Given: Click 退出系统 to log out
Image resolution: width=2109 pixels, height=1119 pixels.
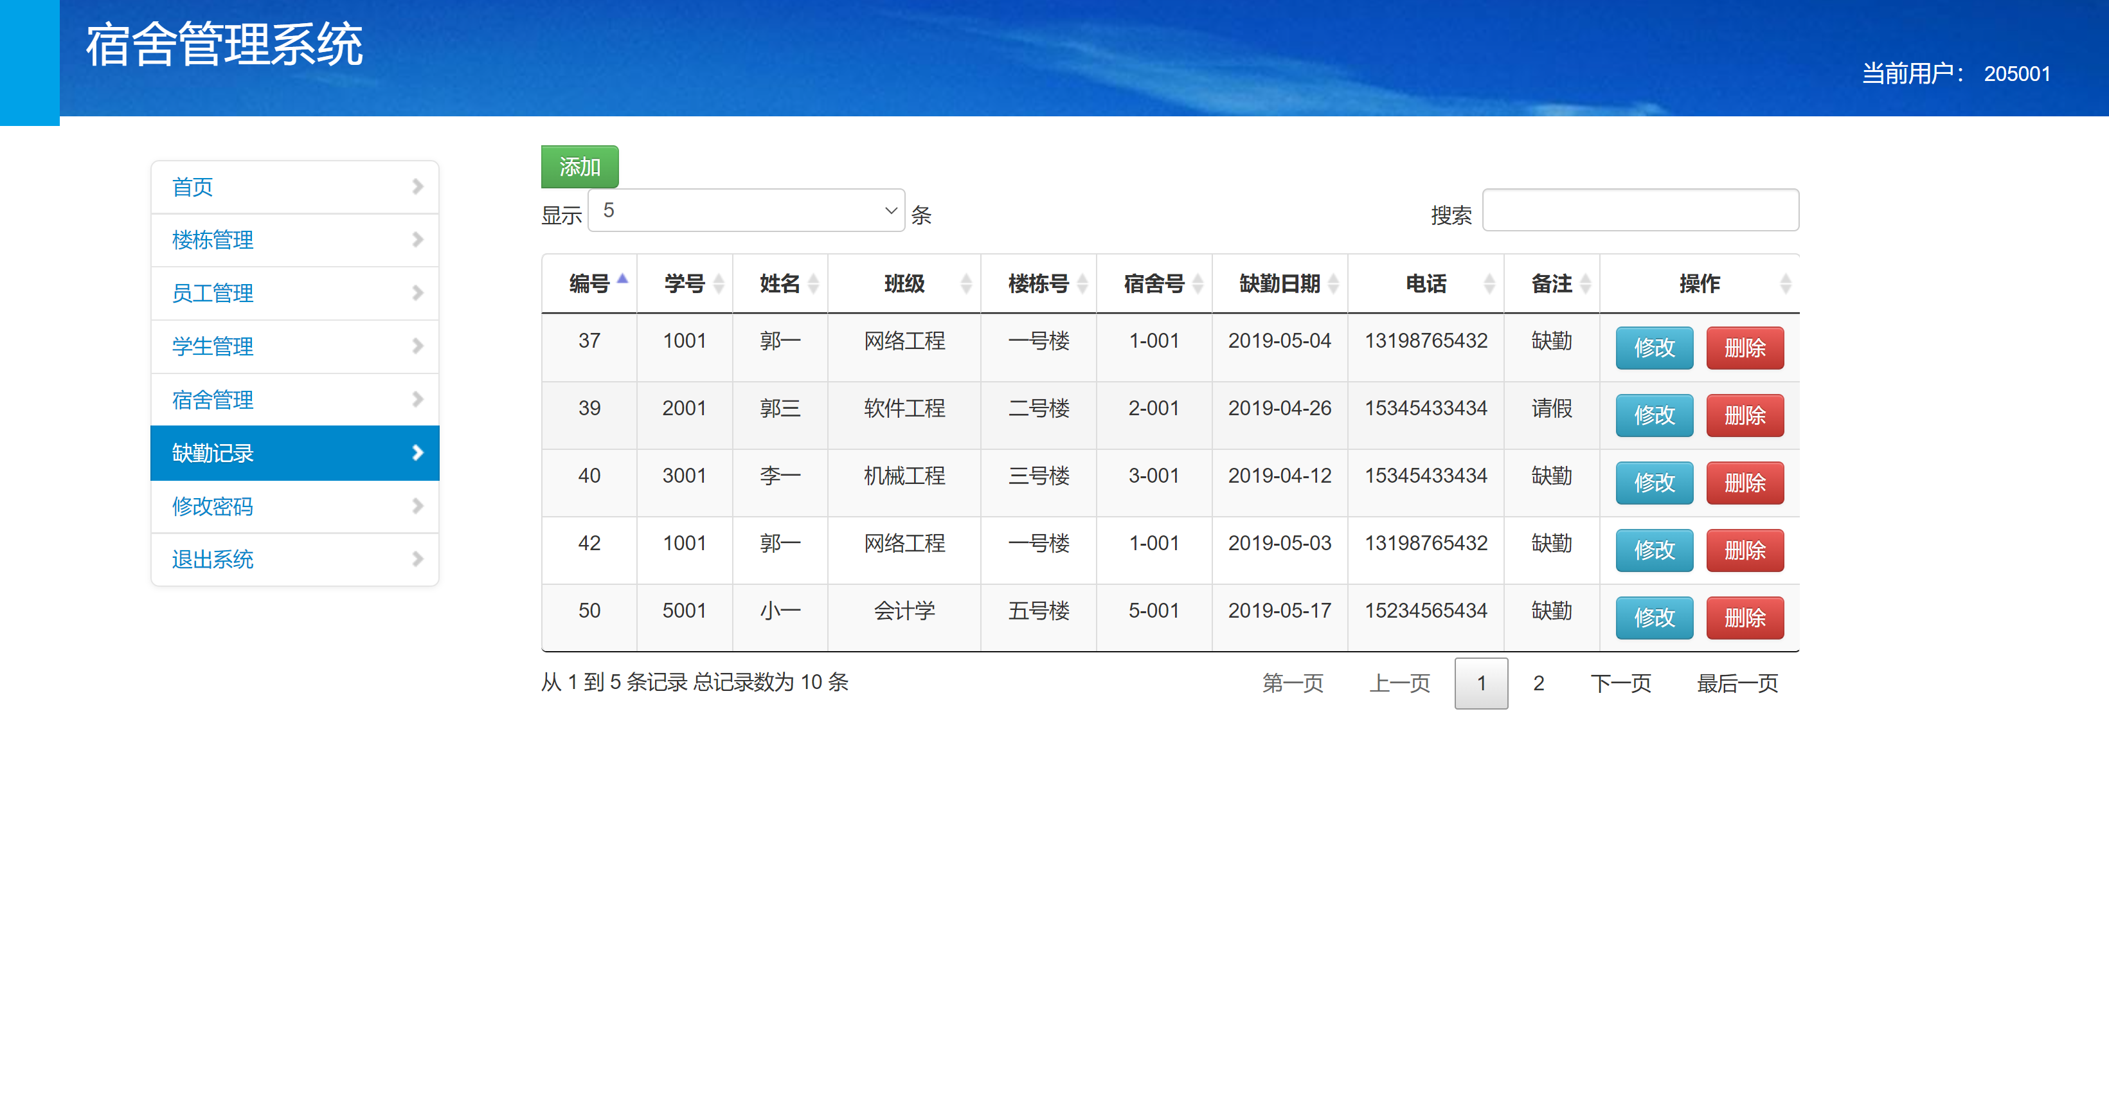Looking at the screenshot, I should pos(213,559).
